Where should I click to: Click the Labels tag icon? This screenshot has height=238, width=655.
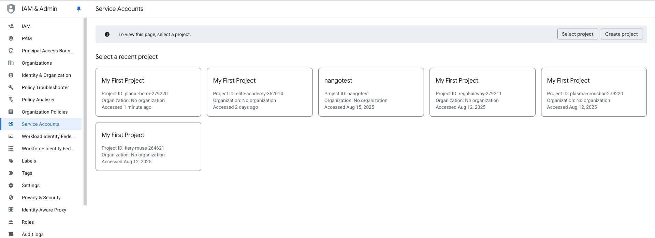[x=11, y=161]
